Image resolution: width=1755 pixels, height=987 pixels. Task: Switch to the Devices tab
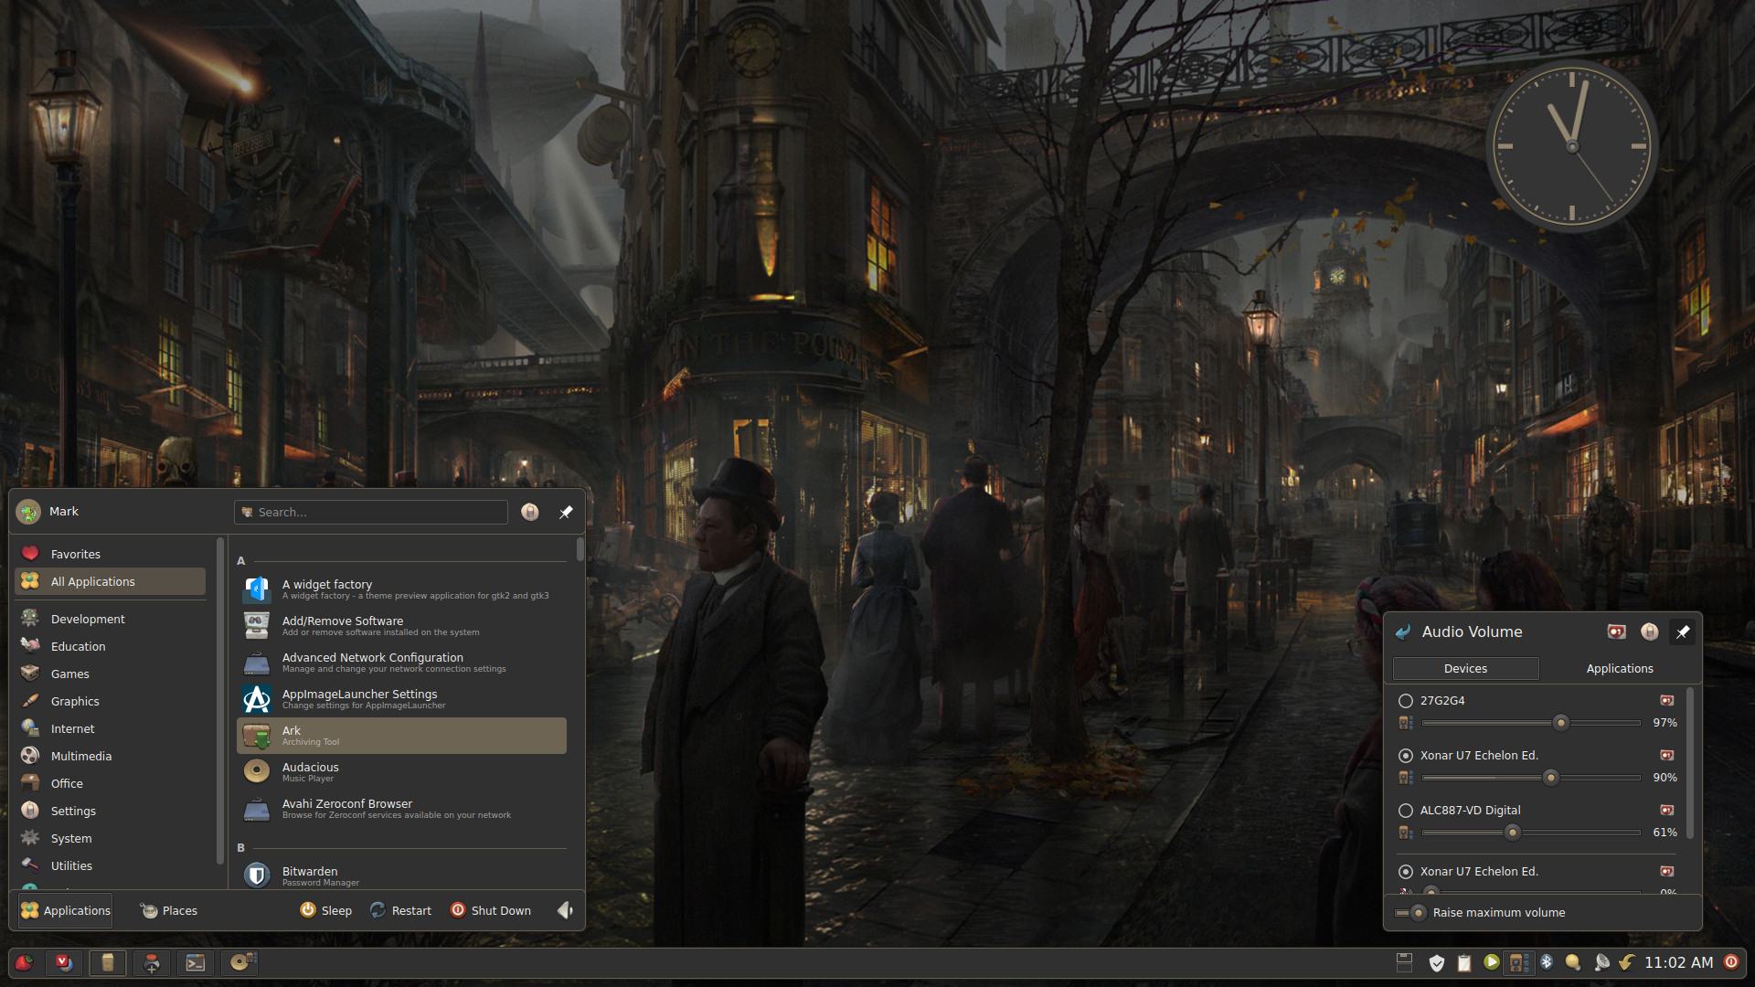click(1465, 669)
